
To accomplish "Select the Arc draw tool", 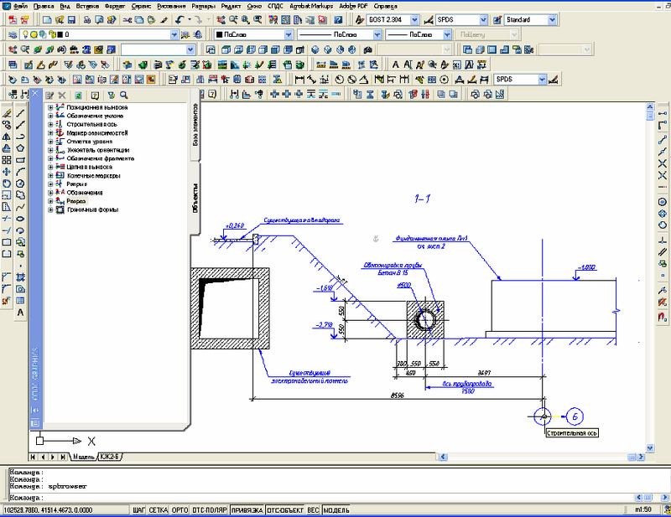I will [x=20, y=172].
